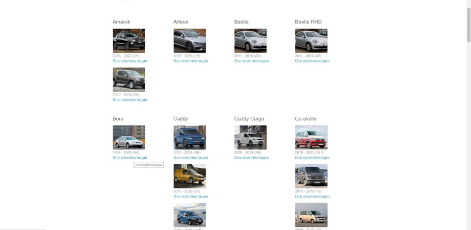
Task: Open the Arteon 2017 - 2020 car photo
Action: click(189, 41)
